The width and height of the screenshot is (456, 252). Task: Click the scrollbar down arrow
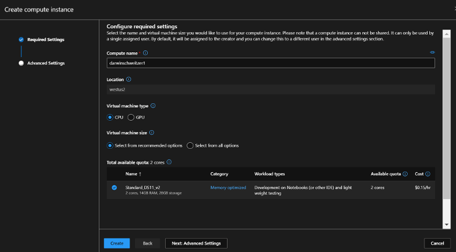pos(447,225)
